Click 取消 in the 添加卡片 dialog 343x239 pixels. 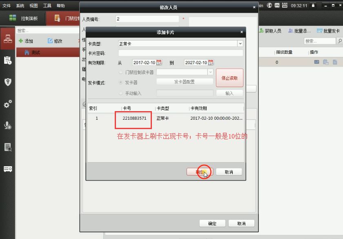[229, 172]
